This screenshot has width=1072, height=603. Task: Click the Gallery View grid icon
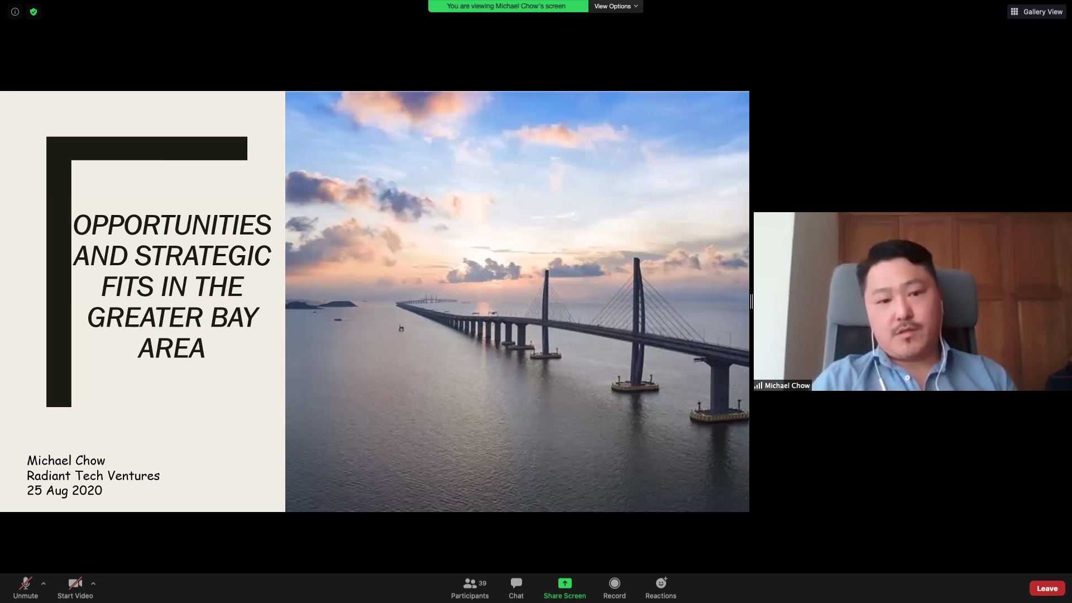pyautogui.click(x=1014, y=12)
